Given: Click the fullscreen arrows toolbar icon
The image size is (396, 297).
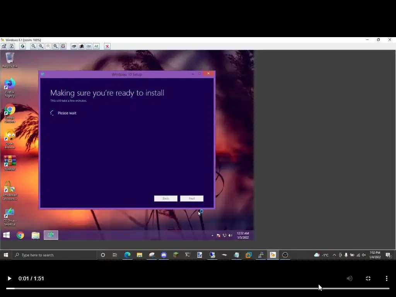Looking at the screenshot, I should coord(63,46).
